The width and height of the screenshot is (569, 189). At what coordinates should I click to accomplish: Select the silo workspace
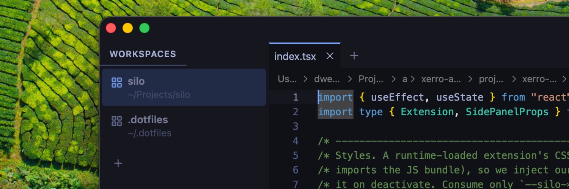coord(184,87)
